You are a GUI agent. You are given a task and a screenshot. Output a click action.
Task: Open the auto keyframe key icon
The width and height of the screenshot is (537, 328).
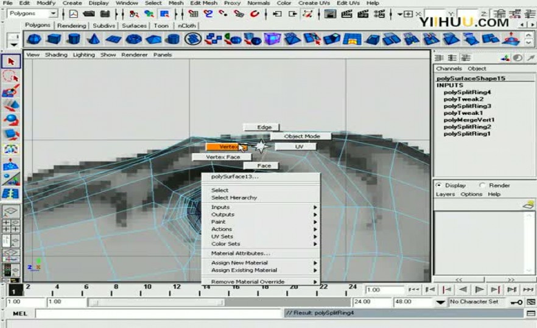[x=516, y=302]
